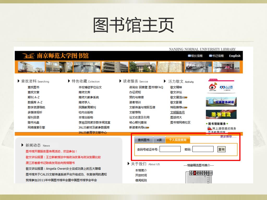
Task: Expand 新闻动态 News section arrow
Action: click(x=22, y=145)
